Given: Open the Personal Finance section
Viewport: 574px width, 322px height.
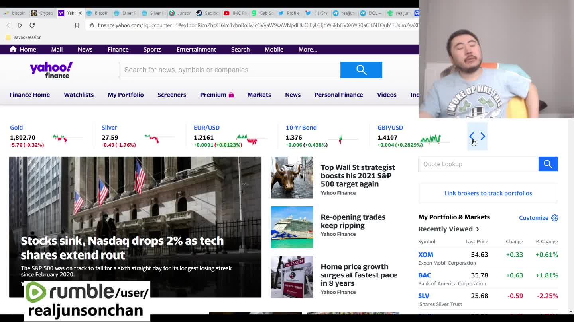Looking at the screenshot, I should (x=338, y=95).
